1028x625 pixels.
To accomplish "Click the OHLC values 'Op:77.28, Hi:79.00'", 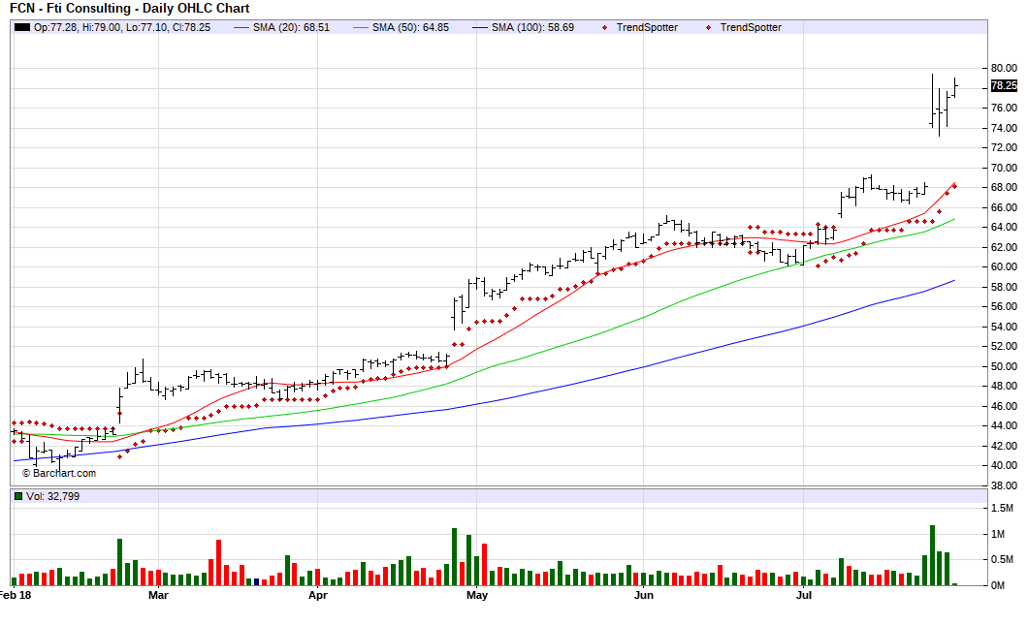I will point(78,27).
